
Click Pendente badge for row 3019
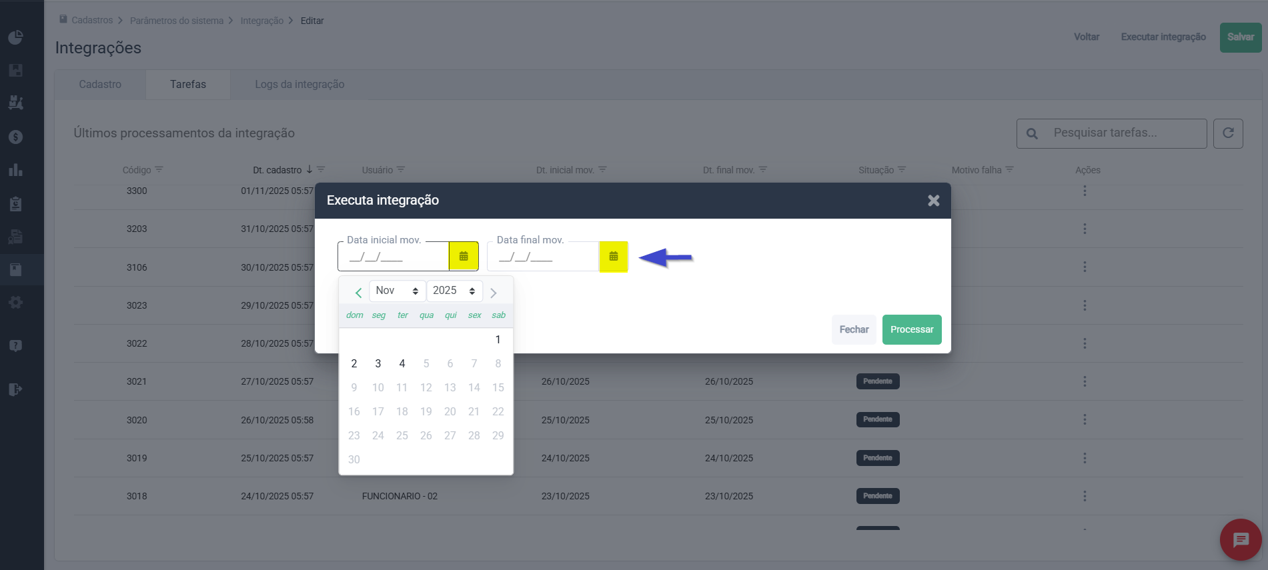click(878, 458)
